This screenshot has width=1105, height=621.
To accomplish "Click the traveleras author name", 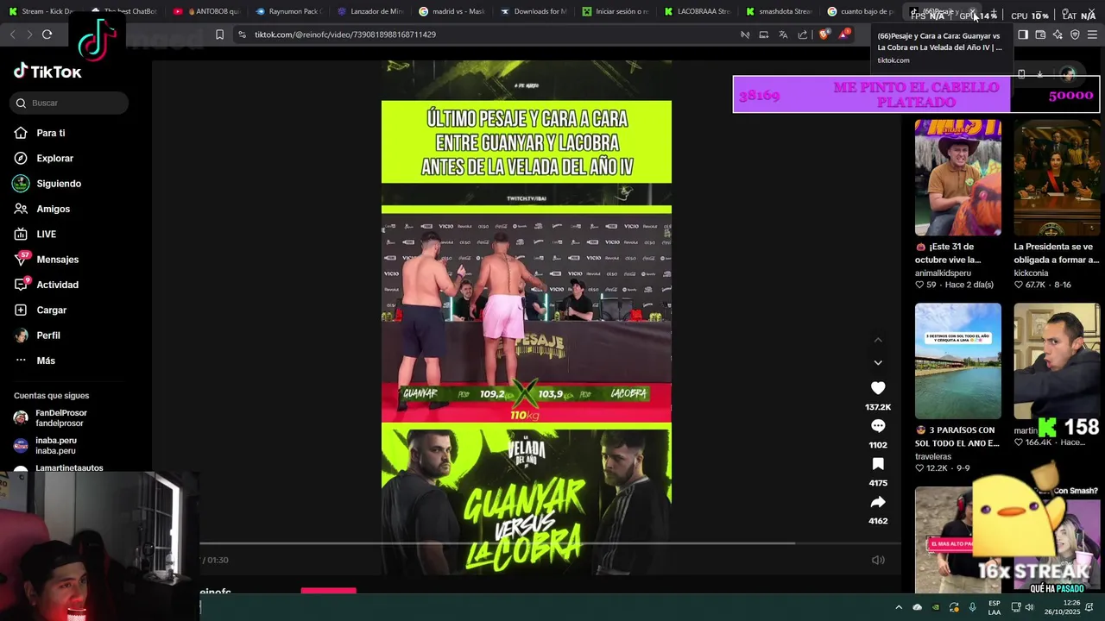I will click(933, 456).
